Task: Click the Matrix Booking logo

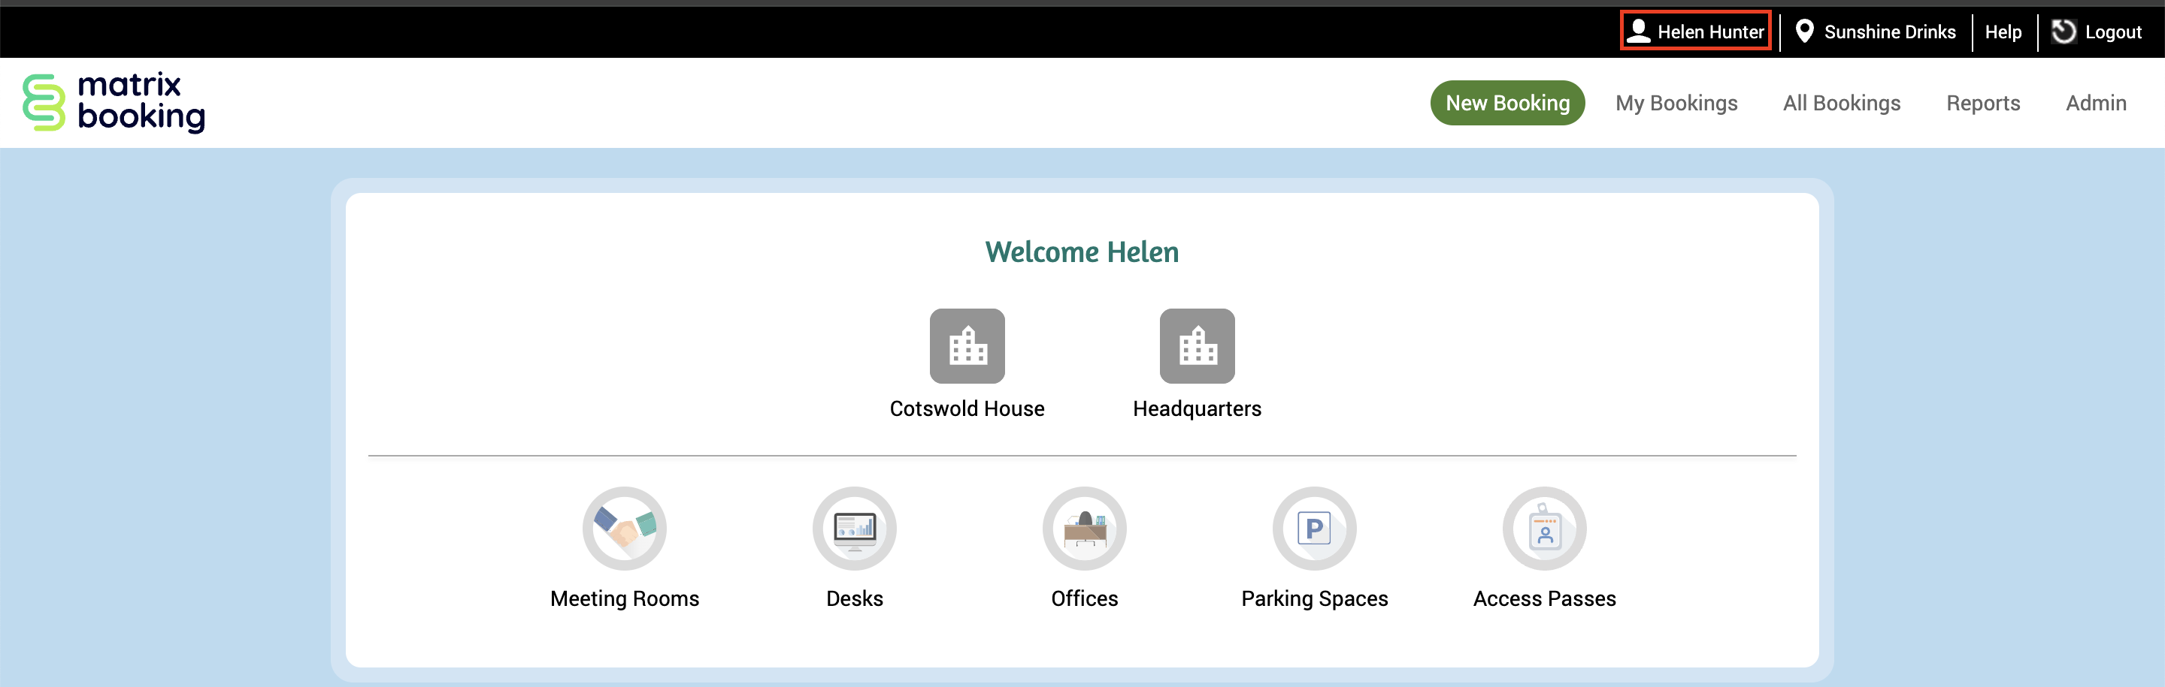Action: point(114,102)
